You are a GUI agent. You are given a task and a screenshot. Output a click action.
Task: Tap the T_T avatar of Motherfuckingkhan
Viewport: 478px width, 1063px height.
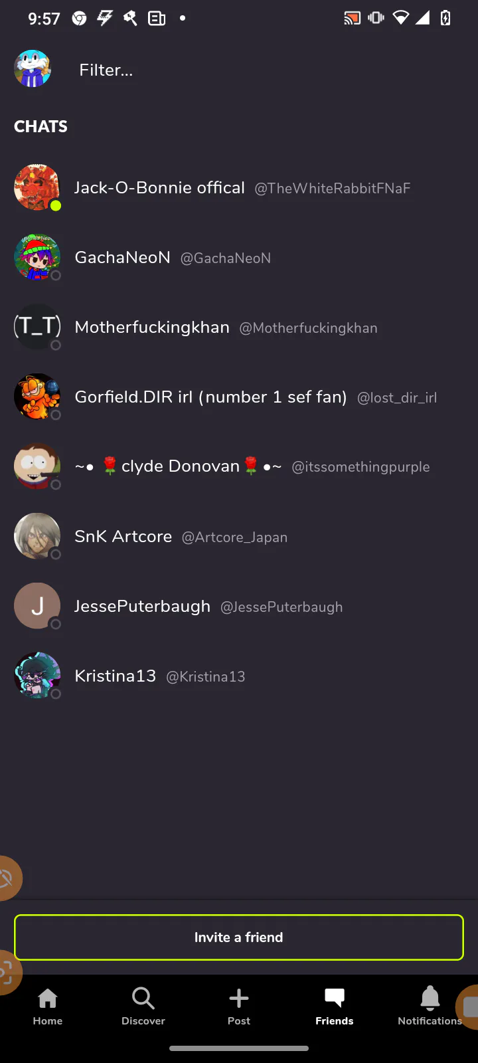[x=37, y=327]
